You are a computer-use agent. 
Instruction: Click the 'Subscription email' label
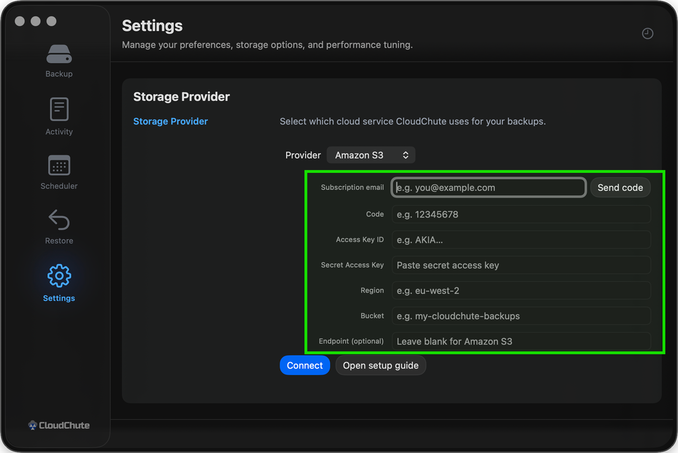tap(352, 187)
